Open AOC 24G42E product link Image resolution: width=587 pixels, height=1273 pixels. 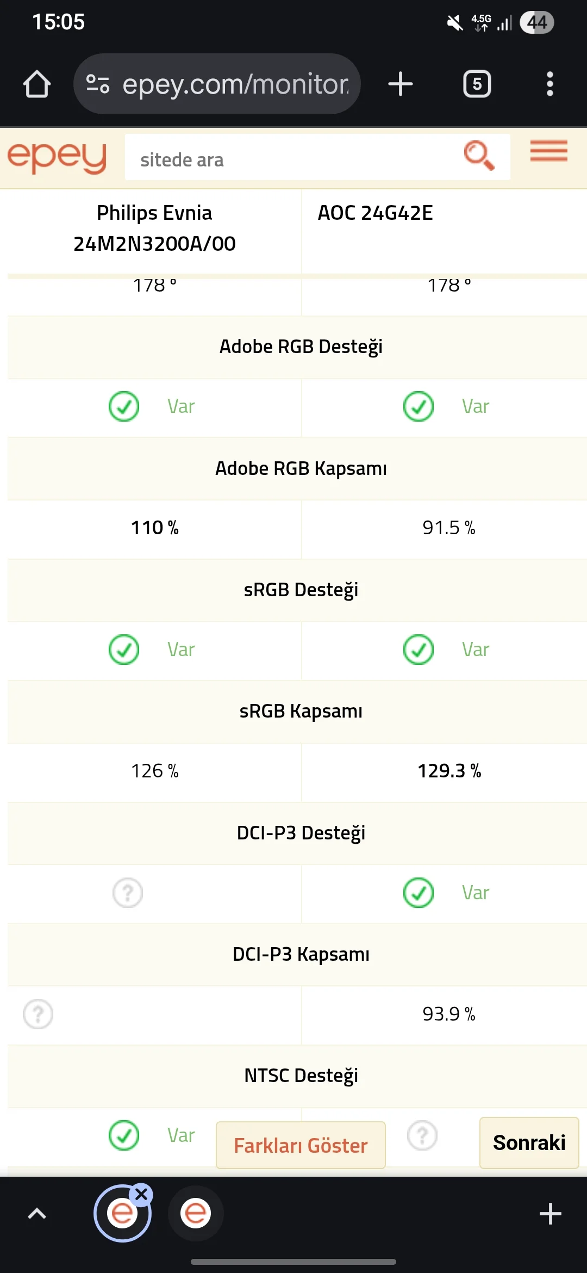click(x=375, y=213)
